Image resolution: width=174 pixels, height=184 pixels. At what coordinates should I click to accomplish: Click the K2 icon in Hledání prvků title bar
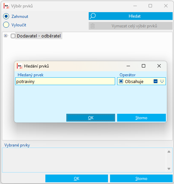[x=20, y=66]
